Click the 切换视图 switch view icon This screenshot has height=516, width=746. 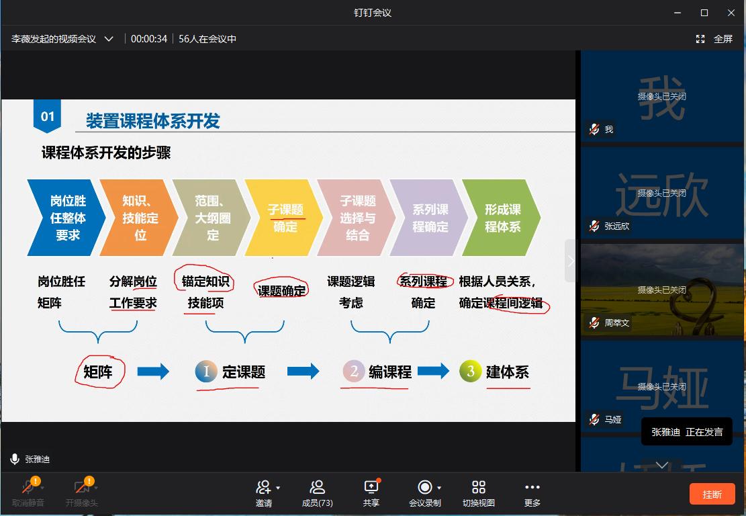(478, 487)
